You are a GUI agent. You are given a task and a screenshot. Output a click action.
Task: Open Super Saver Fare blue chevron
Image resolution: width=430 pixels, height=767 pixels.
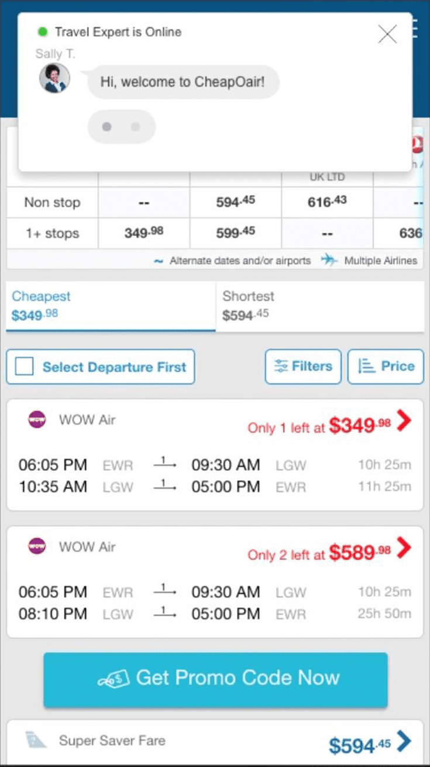(404, 741)
